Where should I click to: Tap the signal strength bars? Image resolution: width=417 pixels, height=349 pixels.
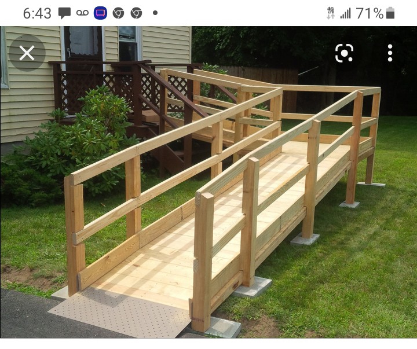tap(345, 13)
